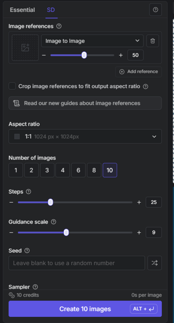Select 4 as number of images
The width and height of the screenshot is (174, 323).
(x=63, y=170)
